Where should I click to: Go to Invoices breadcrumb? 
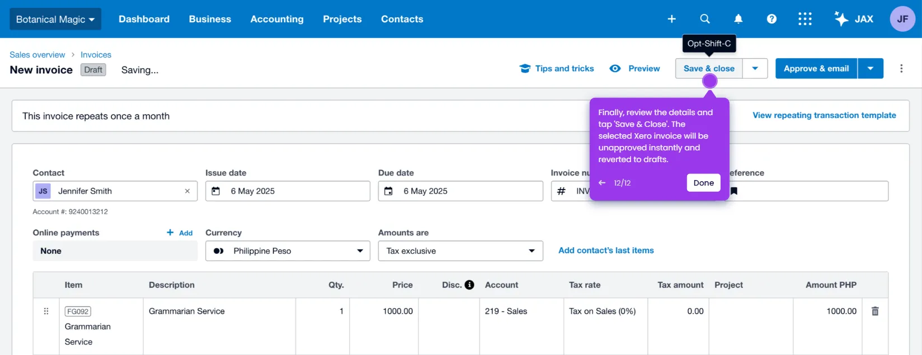point(96,55)
